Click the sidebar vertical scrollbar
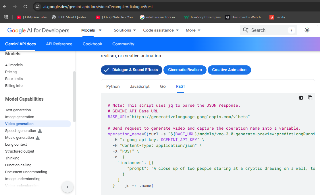The image size is (320, 195). (x=74, y=97)
